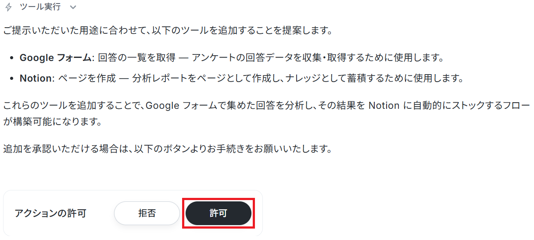Click the bold Google フォーム tool name
534x240 pixels.
tap(56, 57)
